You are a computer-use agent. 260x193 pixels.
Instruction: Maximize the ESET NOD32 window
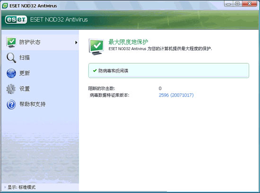coord(237,4)
